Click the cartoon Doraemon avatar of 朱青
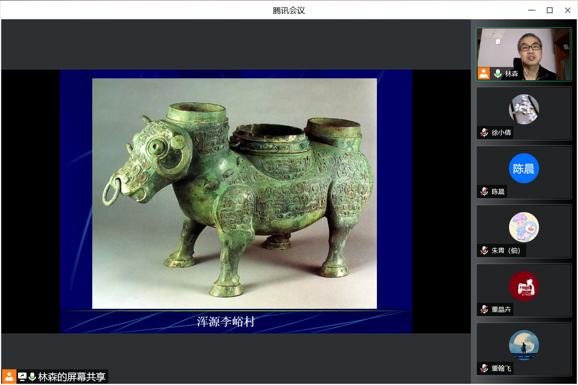Image resolution: width=578 pixels, height=385 pixels. pyautogui.click(x=524, y=227)
